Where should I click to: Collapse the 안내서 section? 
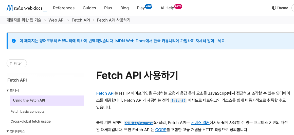click(x=13, y=90)
